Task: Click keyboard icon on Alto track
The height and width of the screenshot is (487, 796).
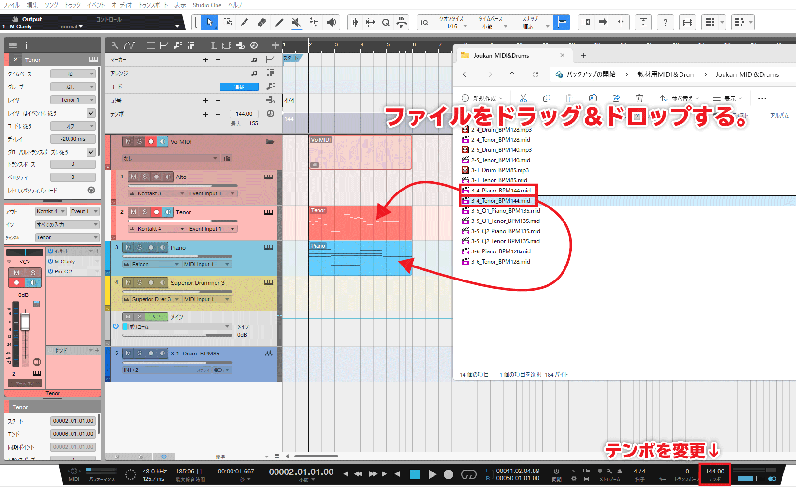Action: pos(268,177)
